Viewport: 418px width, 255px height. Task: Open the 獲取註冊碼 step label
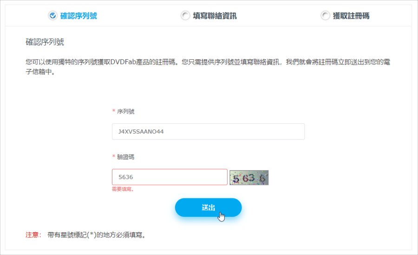[351, 16]
